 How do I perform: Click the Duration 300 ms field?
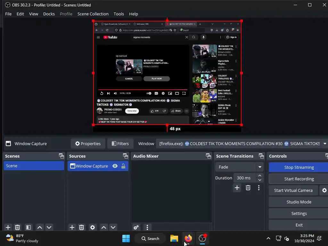245,178
